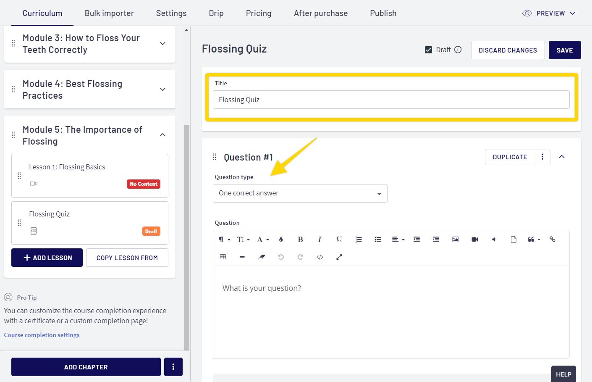Switch to the Curriculum tab
The width and height of the screenshot is (592, 382).
(x=42, y=13)
